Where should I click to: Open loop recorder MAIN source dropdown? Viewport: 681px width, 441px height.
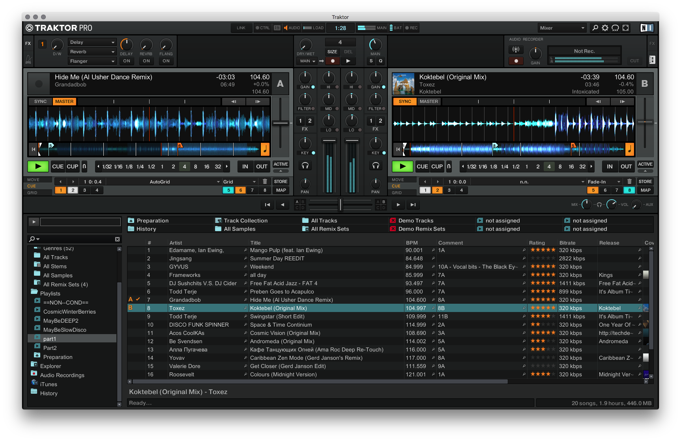point(307,61)
